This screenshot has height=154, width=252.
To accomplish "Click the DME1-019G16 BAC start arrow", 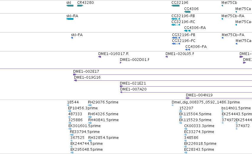I will (76, 80).
